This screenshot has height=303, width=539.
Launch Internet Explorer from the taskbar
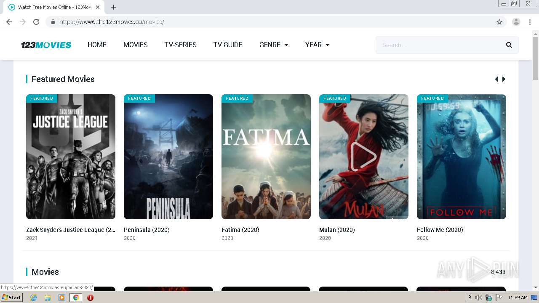pos(33,298)
